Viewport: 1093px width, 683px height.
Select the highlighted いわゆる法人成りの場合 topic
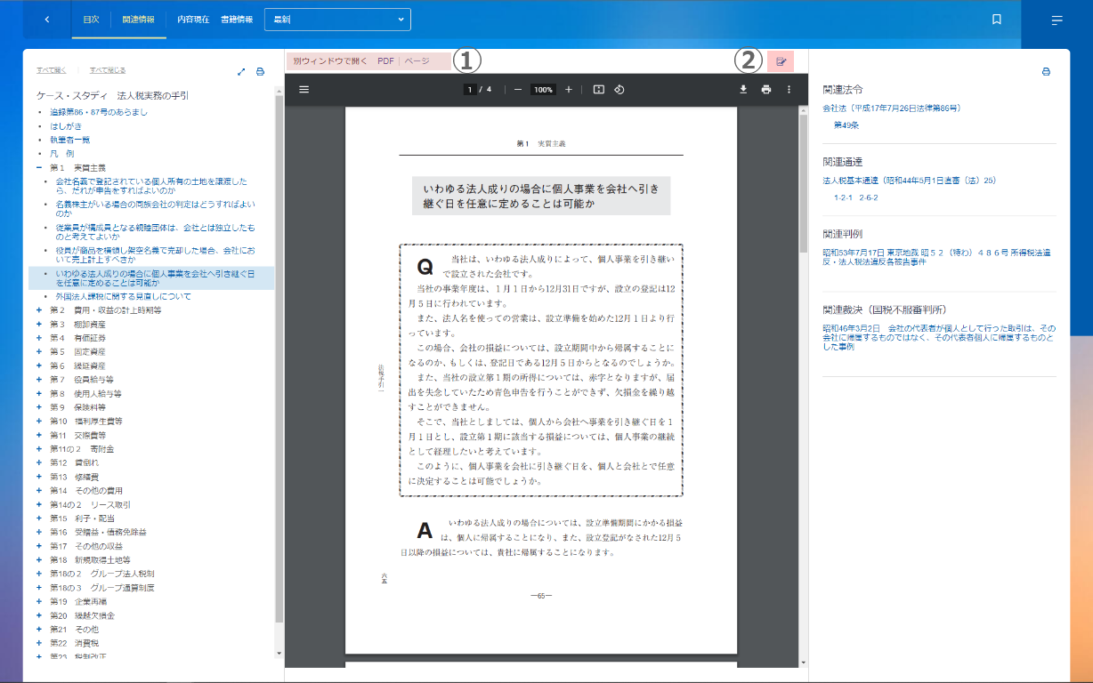point(155,278)
